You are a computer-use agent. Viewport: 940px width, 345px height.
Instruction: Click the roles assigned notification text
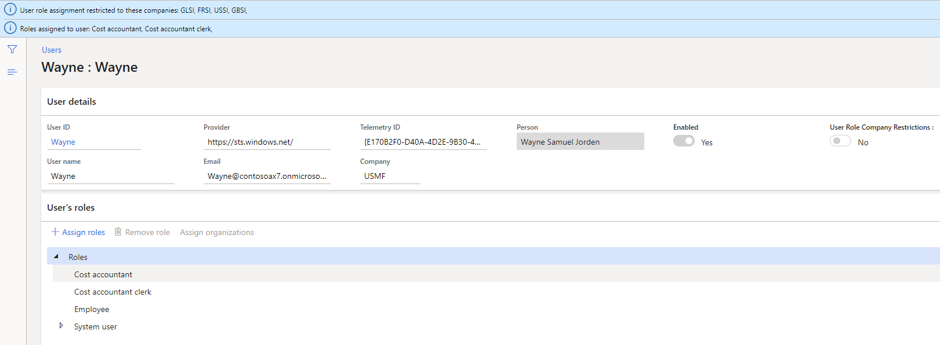click(x=116, y=29)
